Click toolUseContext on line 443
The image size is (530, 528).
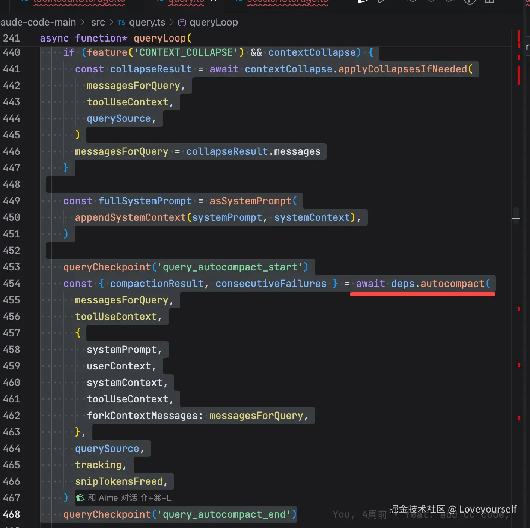(x=128, y=102)
